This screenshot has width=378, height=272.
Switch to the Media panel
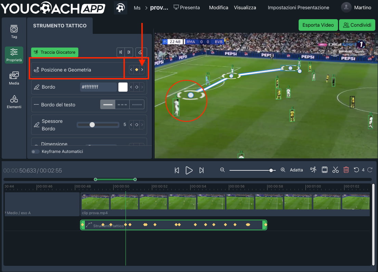14,78
